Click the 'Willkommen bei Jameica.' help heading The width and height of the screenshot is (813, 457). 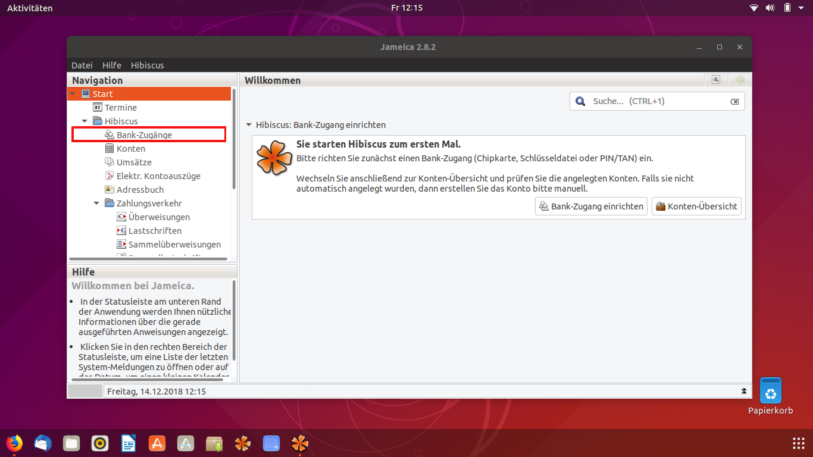[133, 286]
